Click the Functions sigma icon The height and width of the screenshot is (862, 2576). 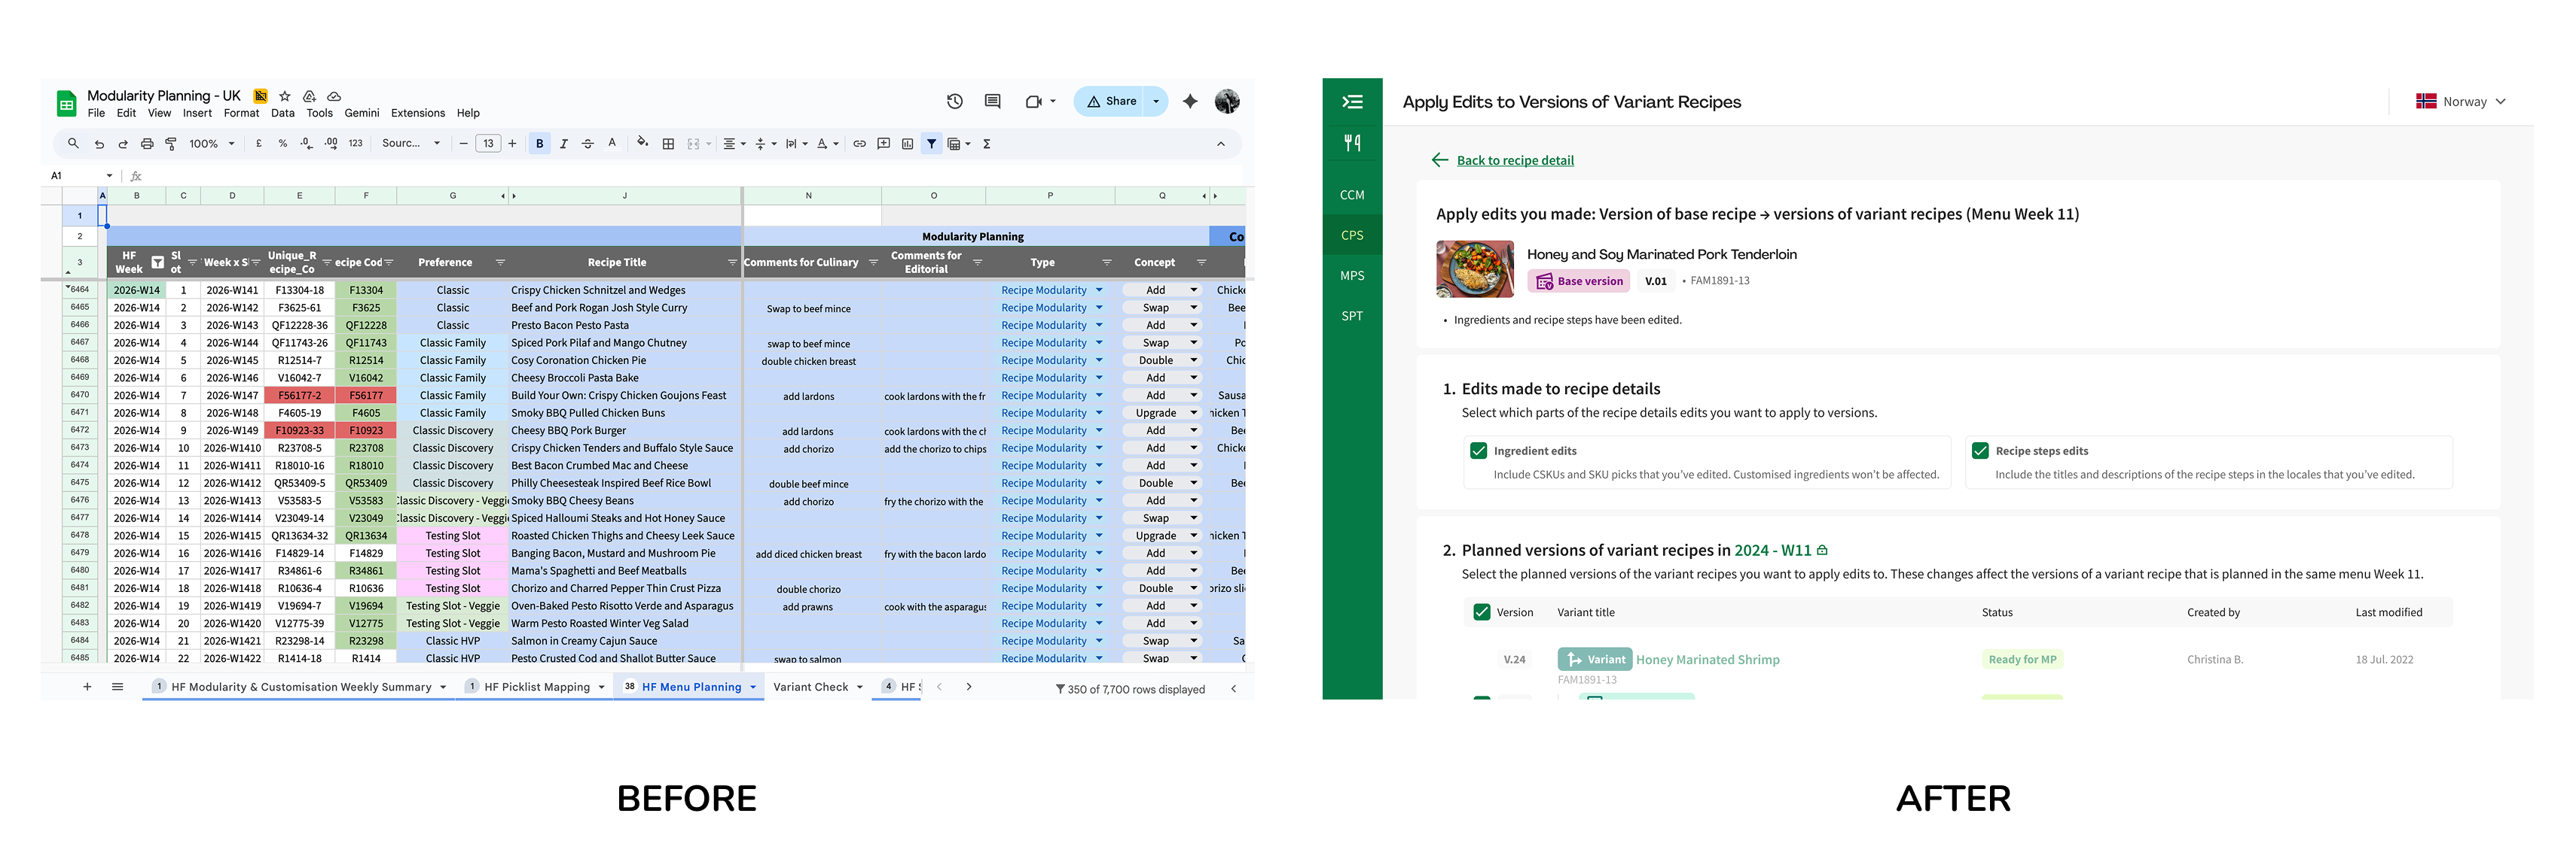pos(986,144)
